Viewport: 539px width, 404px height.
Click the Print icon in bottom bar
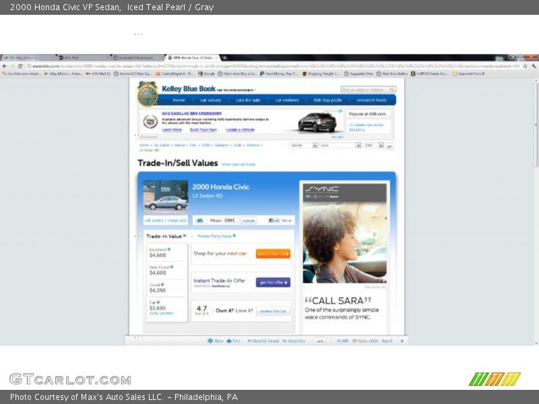229,341
